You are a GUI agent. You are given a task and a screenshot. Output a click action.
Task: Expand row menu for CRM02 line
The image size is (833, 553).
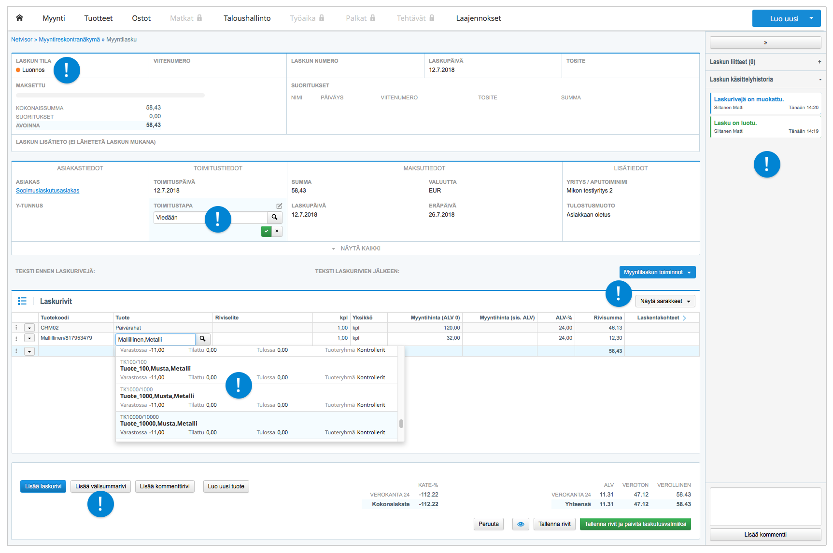click(x=29, y=328)
